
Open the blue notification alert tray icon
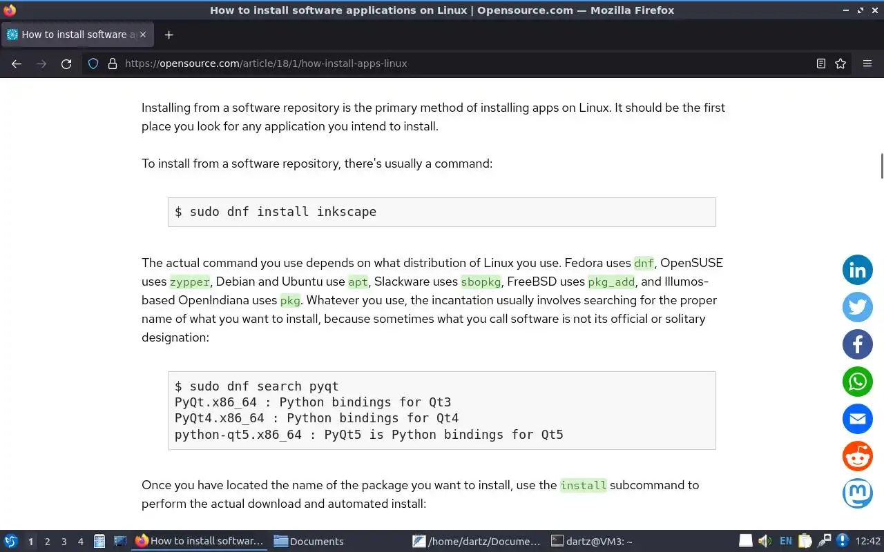843,541
